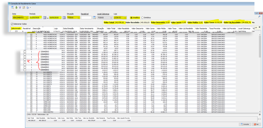
Task: Sort by the Local Cobrança column header
Action: tap(244, 29)
